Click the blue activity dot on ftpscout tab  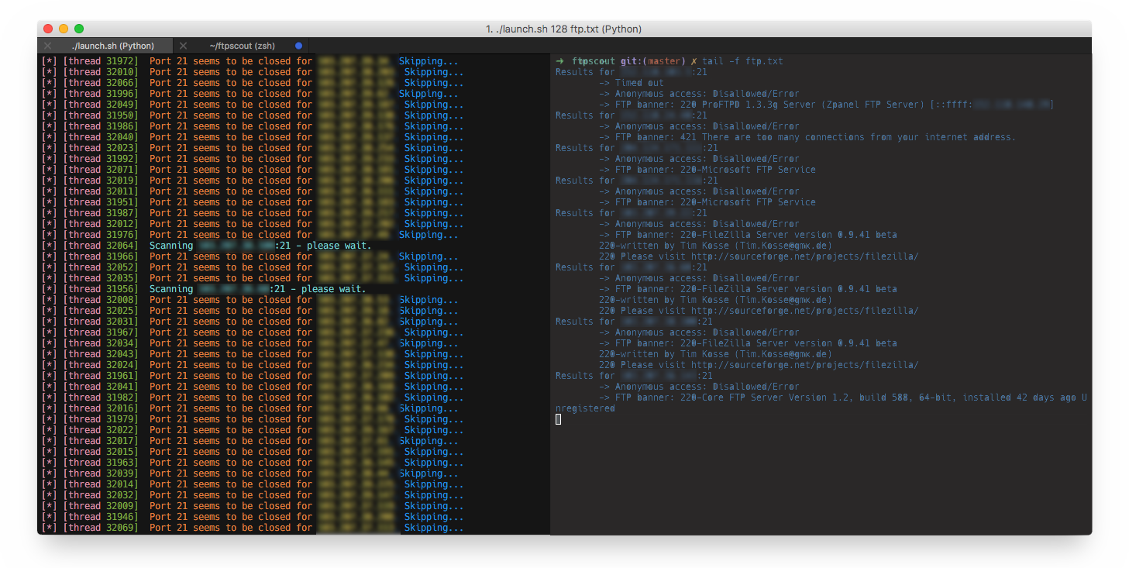[299, 46]
